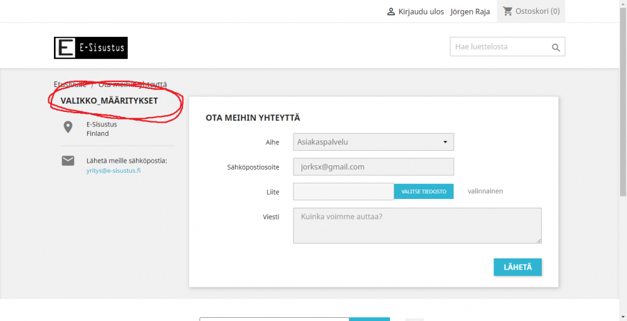Open the Aihe dropdown showing Asiakaspalvelu
This screenshot has height=321, width=627.
374,142
